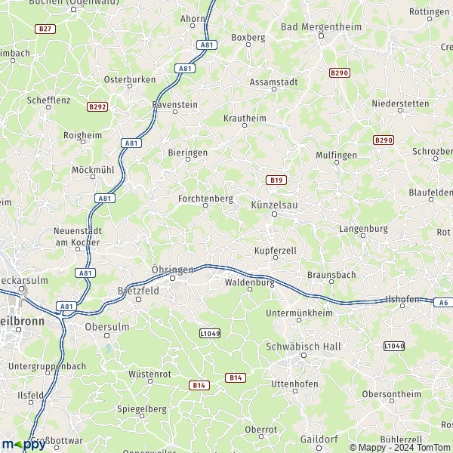This screenshot has width=453, height=453.
Task: Click the B27 road shield
Action: (45, 29)
